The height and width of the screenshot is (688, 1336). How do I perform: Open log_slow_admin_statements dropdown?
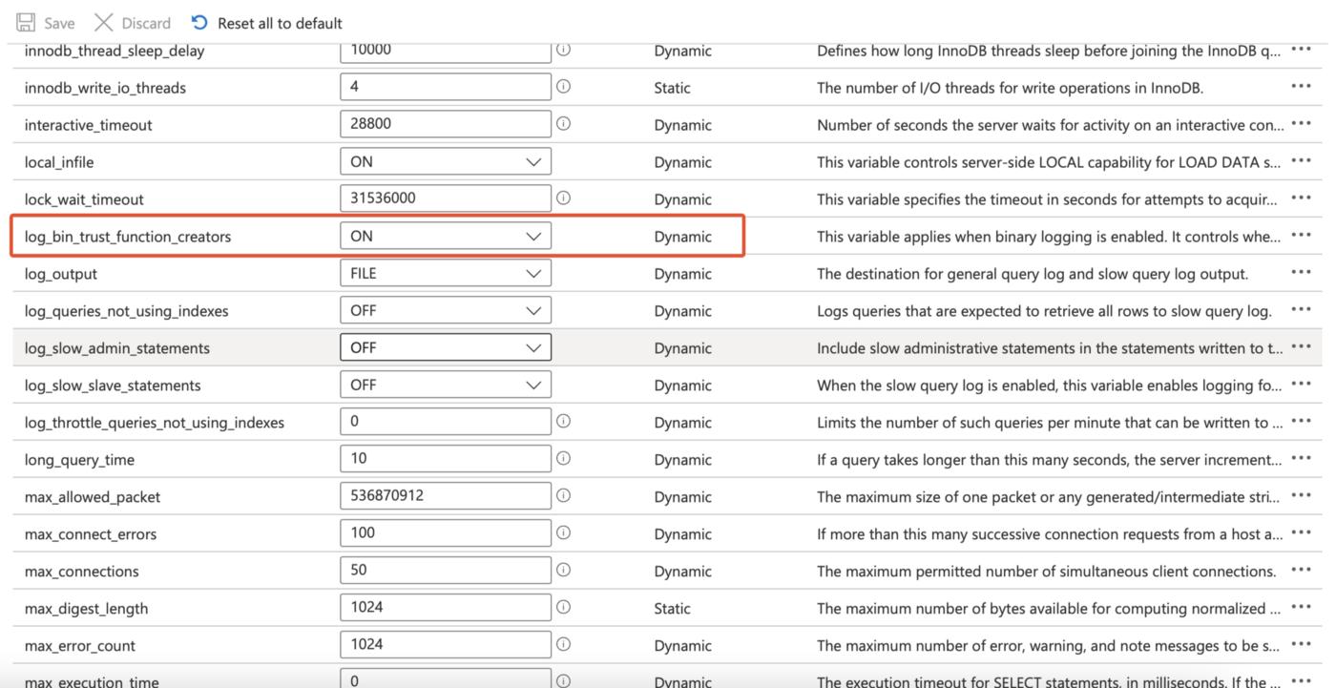coord(445,347)
